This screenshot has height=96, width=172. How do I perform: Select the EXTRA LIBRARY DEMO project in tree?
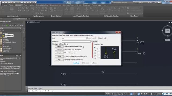pos(9,42)
